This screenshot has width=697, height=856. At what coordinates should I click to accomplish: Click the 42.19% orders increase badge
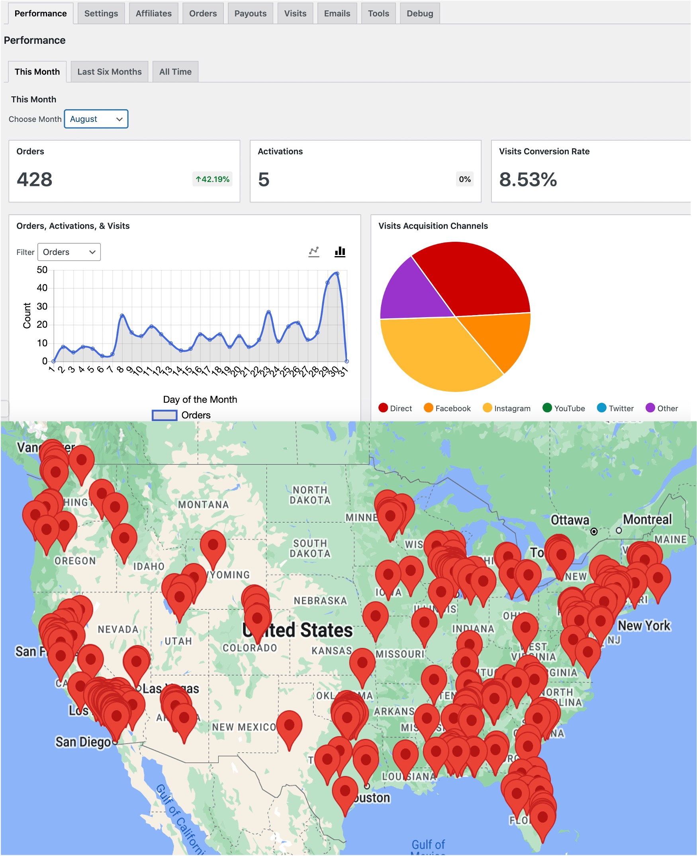click(x=212, y=179)
